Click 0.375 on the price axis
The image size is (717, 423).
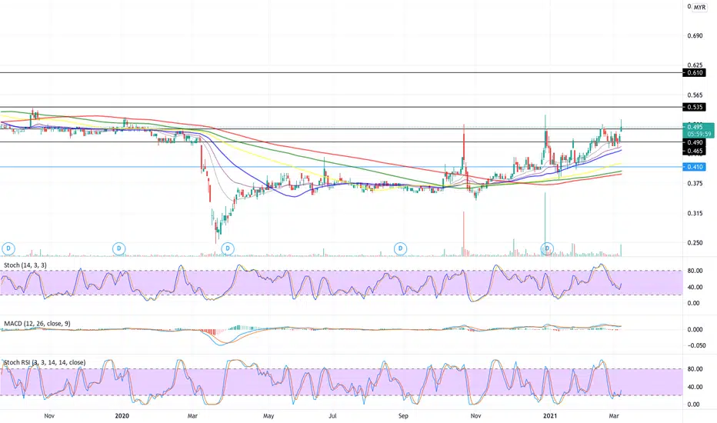(x=695, y=183)
